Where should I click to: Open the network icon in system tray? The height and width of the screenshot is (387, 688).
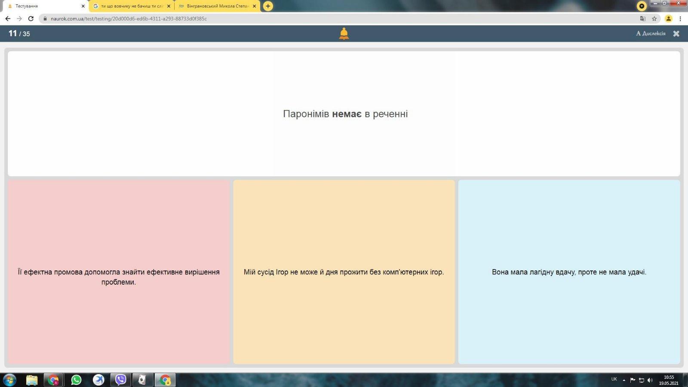tap(641, 380)
